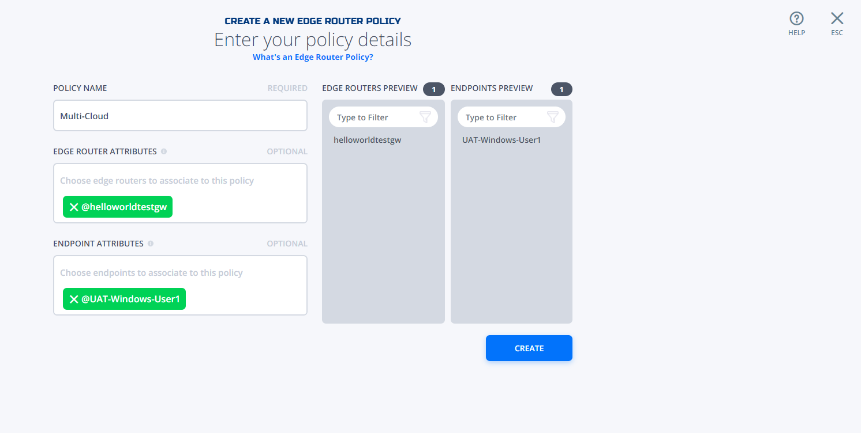Click the Endpoints Type to Filter field

point(511,117)
